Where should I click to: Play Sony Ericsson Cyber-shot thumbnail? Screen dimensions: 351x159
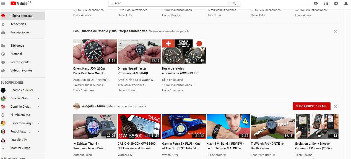point(317,126)
